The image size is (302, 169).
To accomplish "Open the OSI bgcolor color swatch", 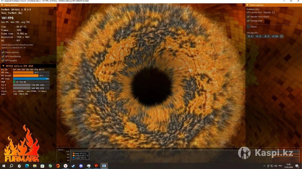I will 282,36.
